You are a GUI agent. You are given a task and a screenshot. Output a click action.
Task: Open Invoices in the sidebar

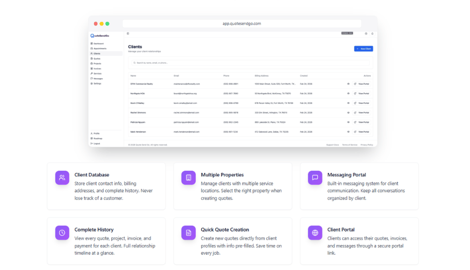coord(96,68)
